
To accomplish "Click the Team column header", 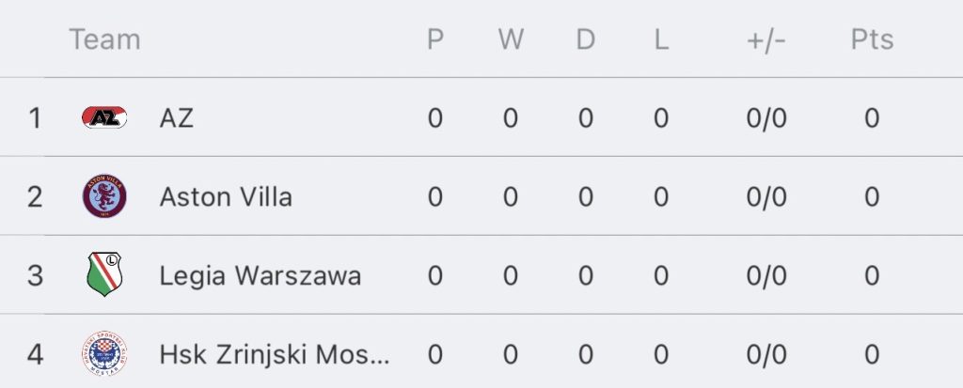I will click(x=104, y=39).
